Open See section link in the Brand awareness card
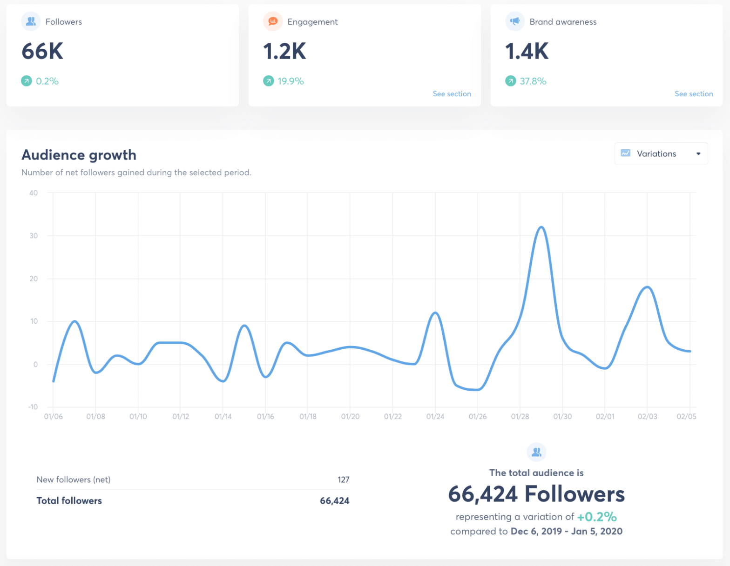The image size is (730, 566). (694, 94)
